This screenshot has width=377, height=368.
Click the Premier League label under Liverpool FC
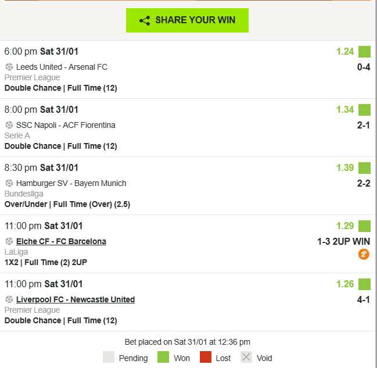(32, 310)
